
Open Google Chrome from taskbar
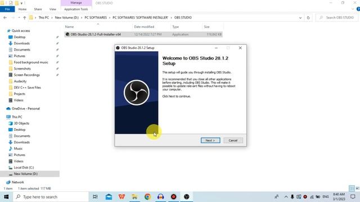point(147,197)
